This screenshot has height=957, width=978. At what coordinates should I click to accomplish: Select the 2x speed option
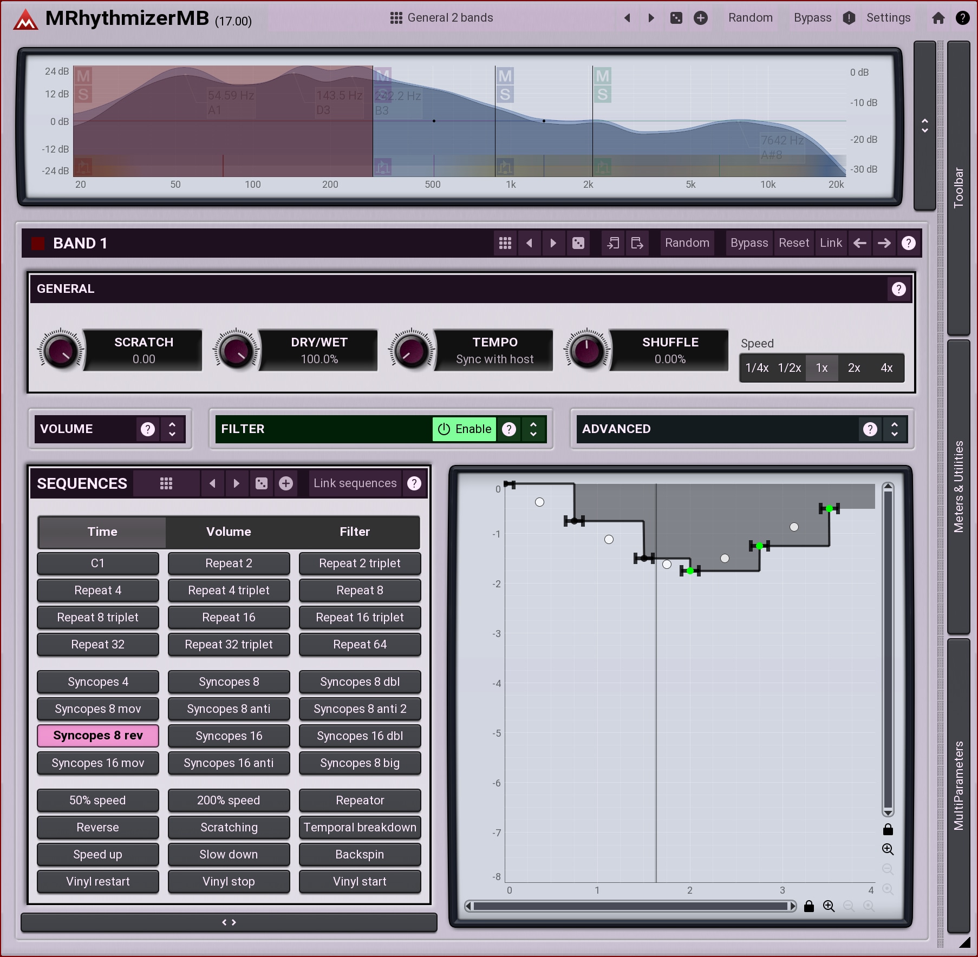pos(854,368)
